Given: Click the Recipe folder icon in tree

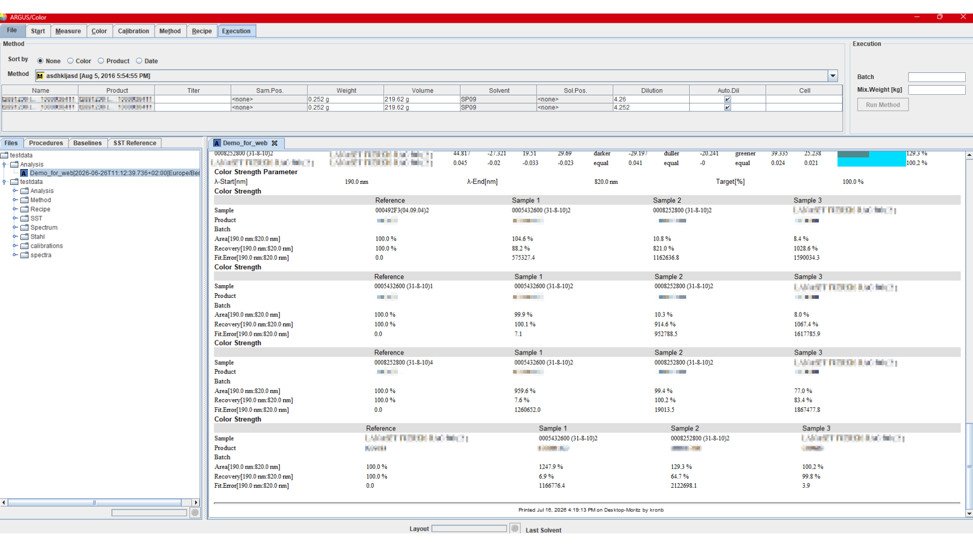Looking at the screenshot, I should pyautogui.click(x=24, y=209).
